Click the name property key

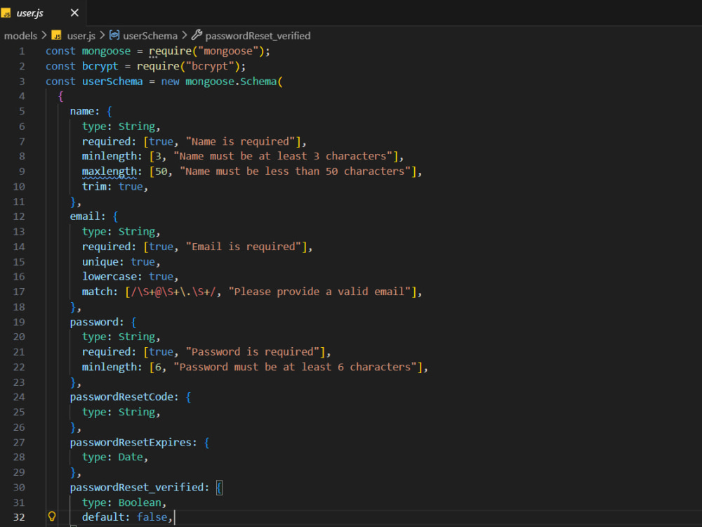[x=82, y=111]
